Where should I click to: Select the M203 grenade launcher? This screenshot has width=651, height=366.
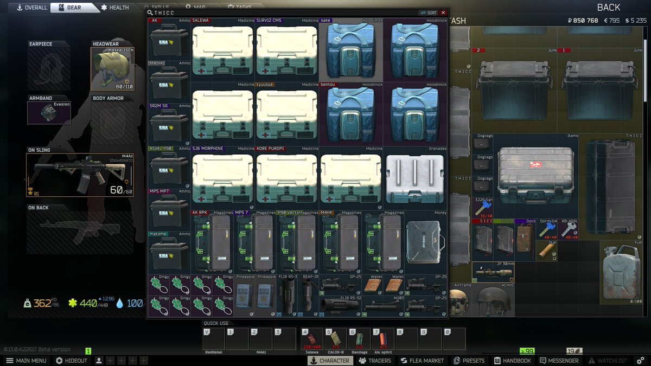click(384, 306)
